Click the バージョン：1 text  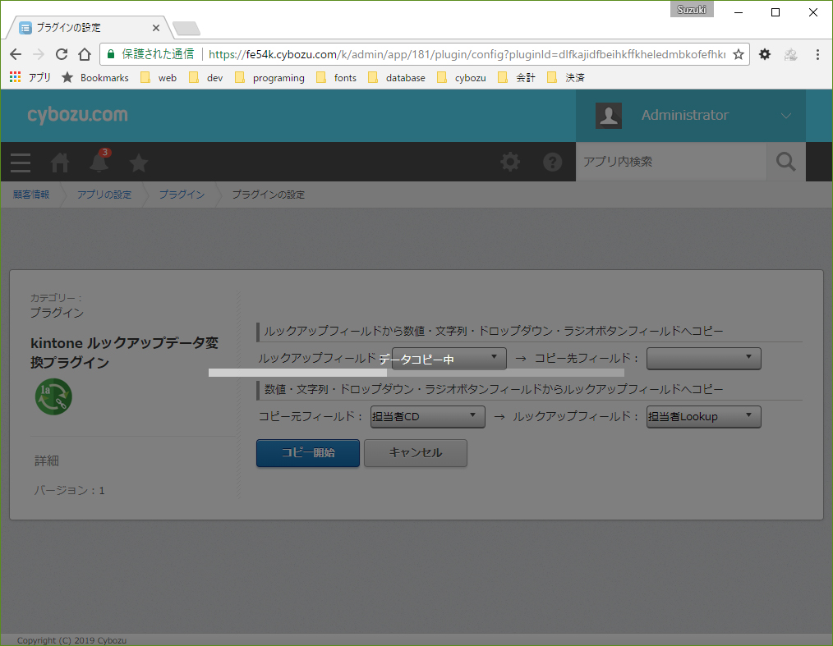click(70, 490)
